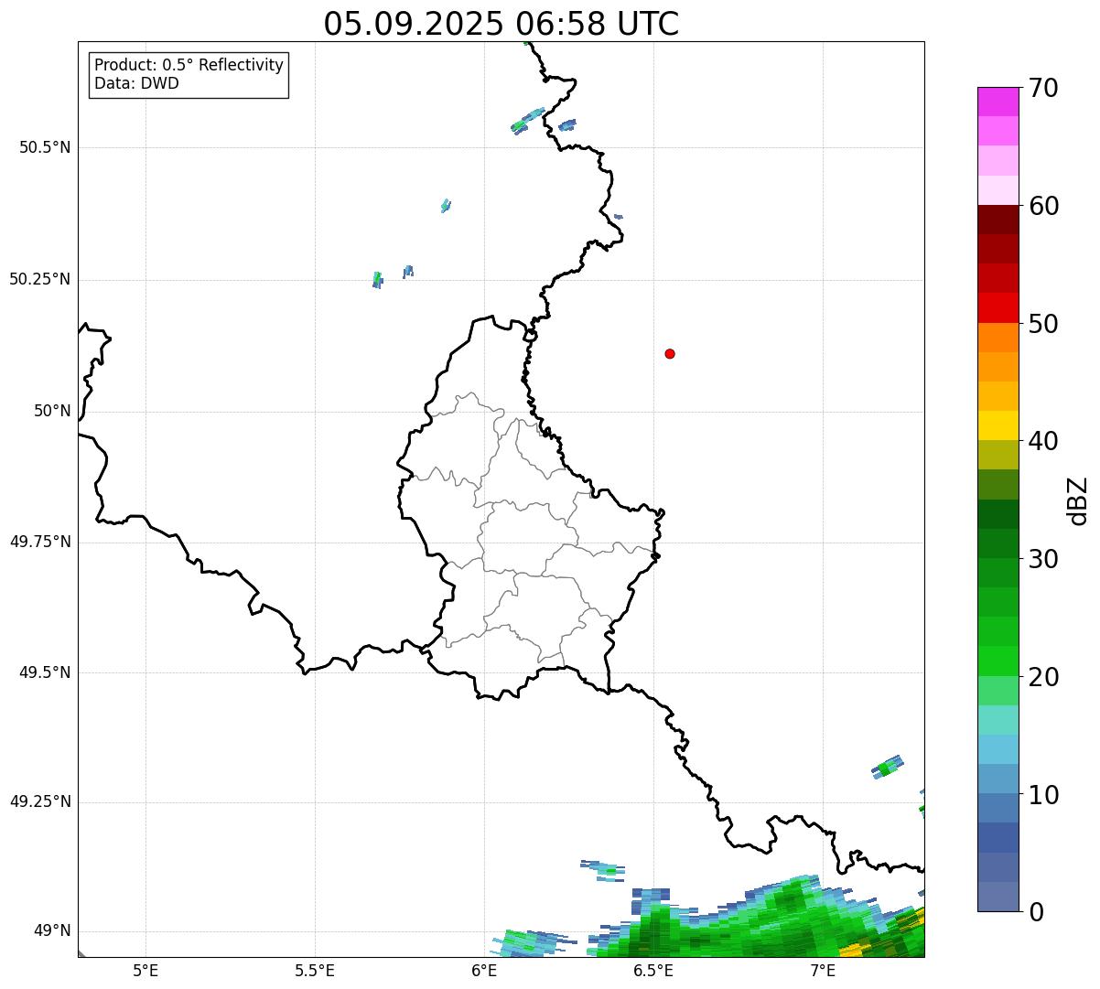Click the 70 colorbar tick label

coord(1043,88)
